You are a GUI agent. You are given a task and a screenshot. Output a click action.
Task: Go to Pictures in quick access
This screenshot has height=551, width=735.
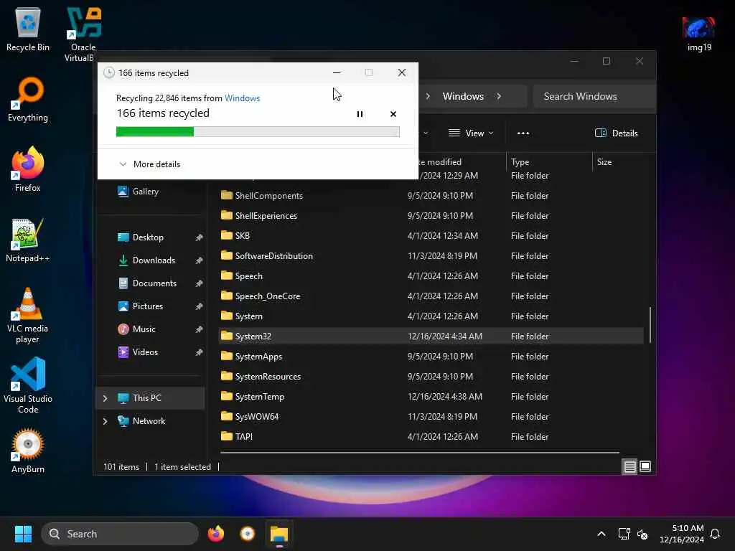[148, 306]
